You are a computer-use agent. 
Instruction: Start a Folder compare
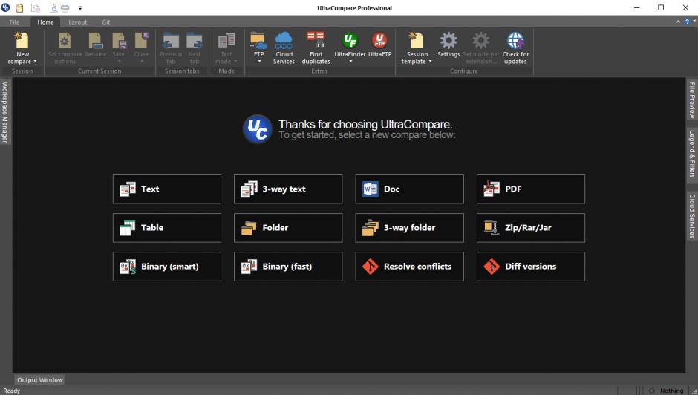click(288, 227)
